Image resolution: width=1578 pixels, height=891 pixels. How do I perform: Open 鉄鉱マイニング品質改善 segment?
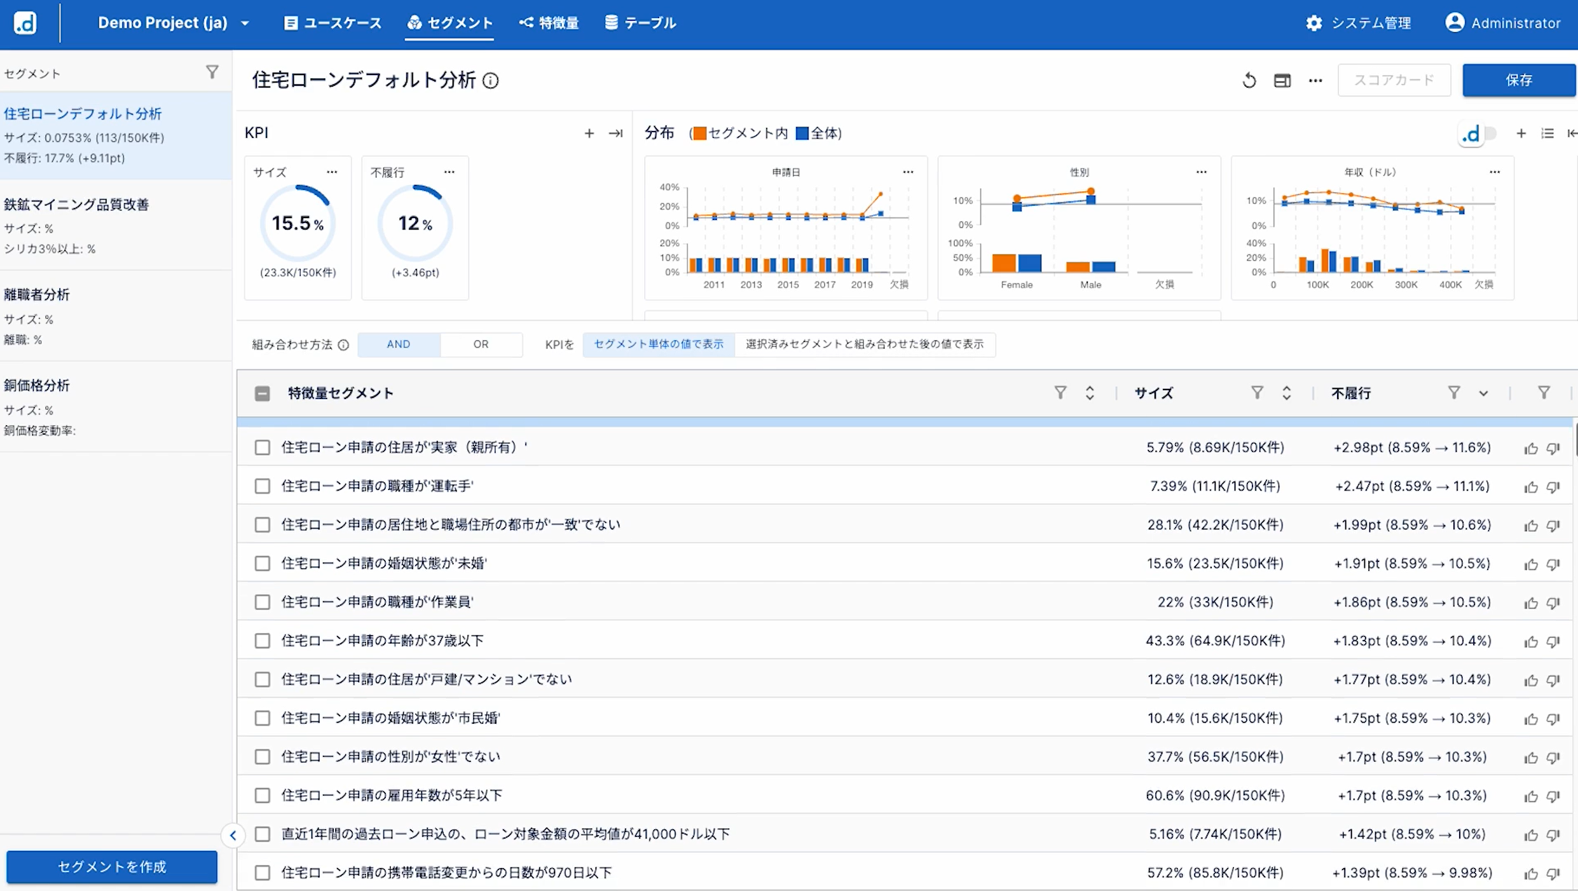click(116, 226)
